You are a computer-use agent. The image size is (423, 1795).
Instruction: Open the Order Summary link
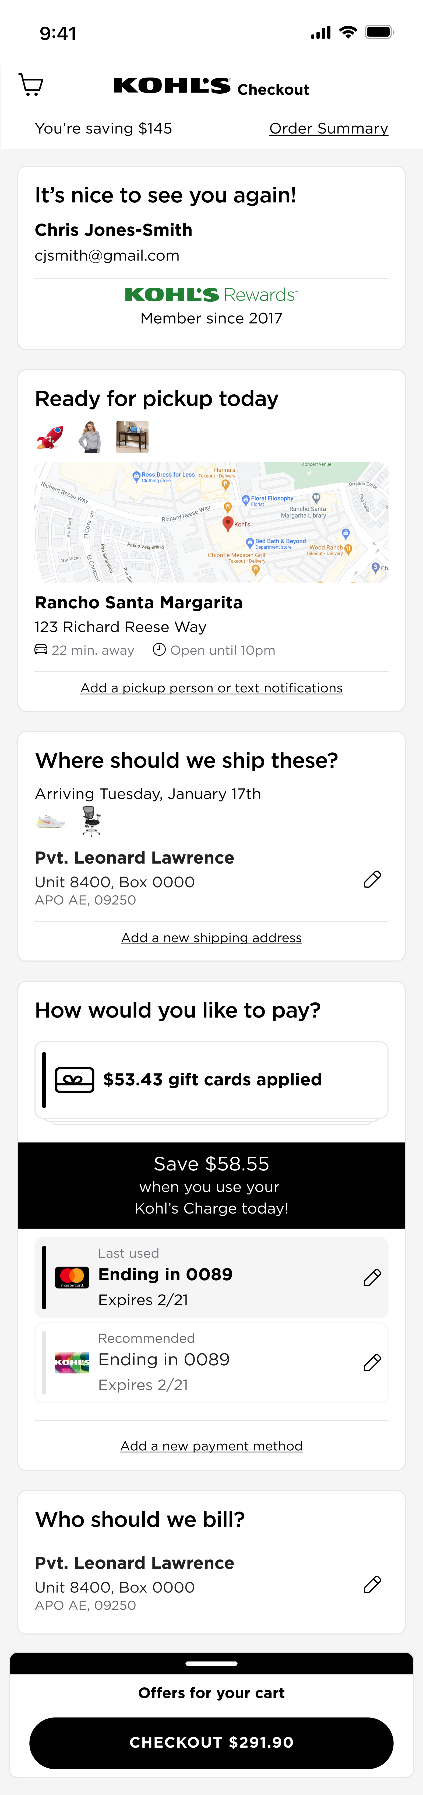point(328,128)
